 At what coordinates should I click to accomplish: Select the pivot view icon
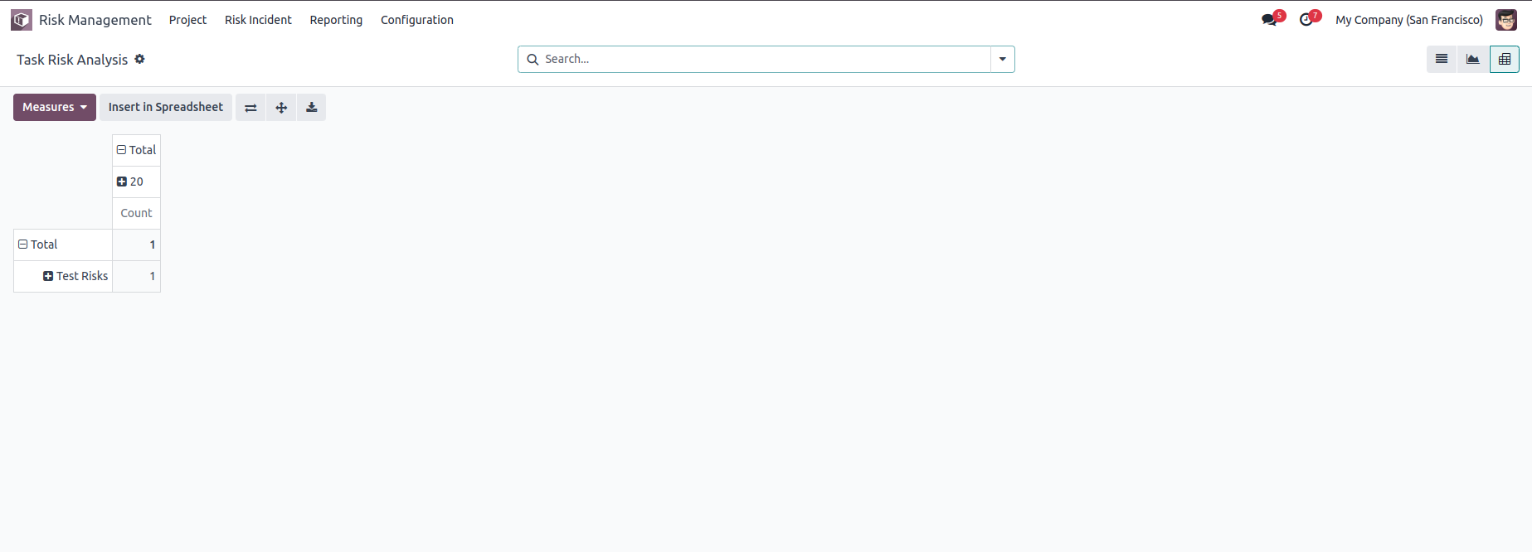point(1505,59)
